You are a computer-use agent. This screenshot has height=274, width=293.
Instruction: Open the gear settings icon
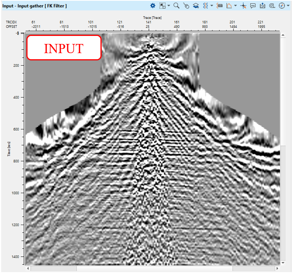153,5
